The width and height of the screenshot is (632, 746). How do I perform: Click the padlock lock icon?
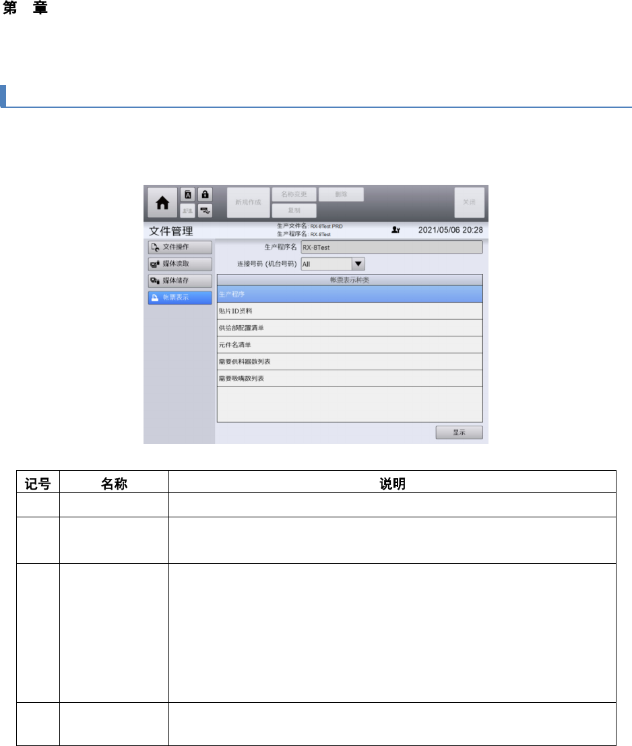[205, 194]
